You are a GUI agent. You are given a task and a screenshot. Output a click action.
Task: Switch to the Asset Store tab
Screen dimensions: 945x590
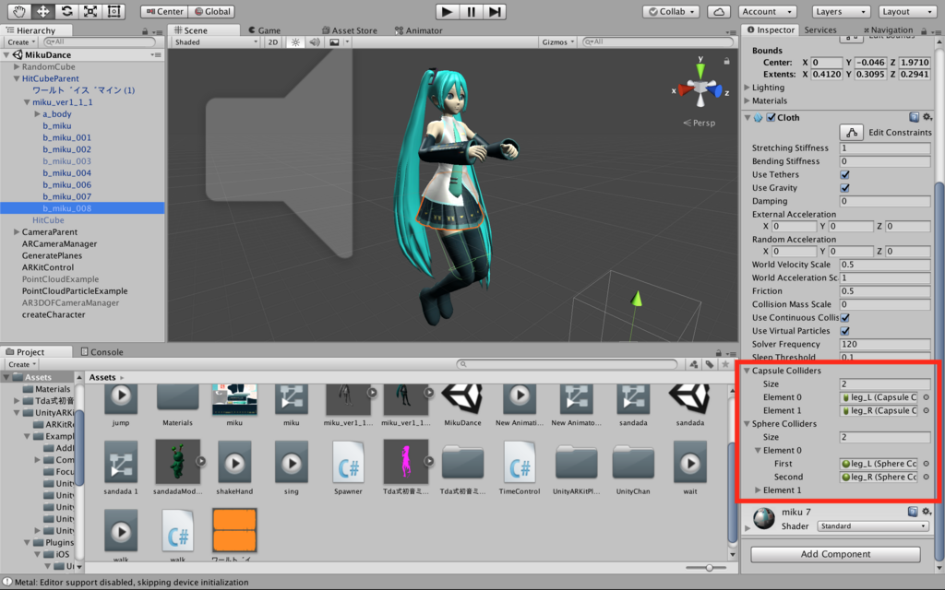click(x=350, y=30)
